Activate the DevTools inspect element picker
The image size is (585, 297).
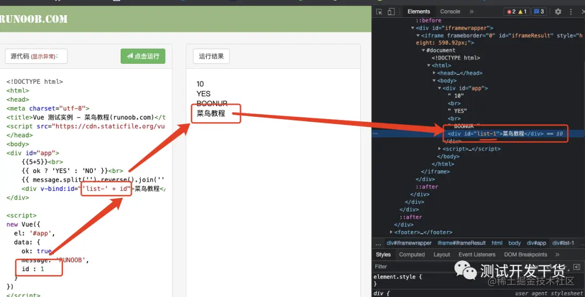tap(379, 11)
